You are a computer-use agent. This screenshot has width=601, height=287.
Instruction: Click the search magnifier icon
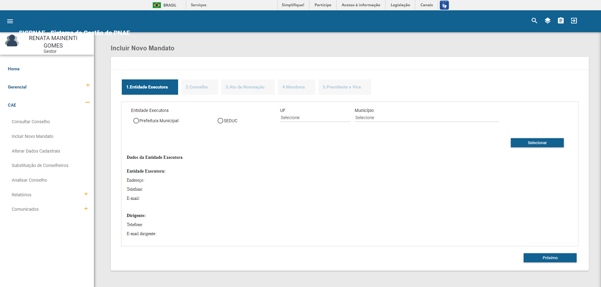534,21
